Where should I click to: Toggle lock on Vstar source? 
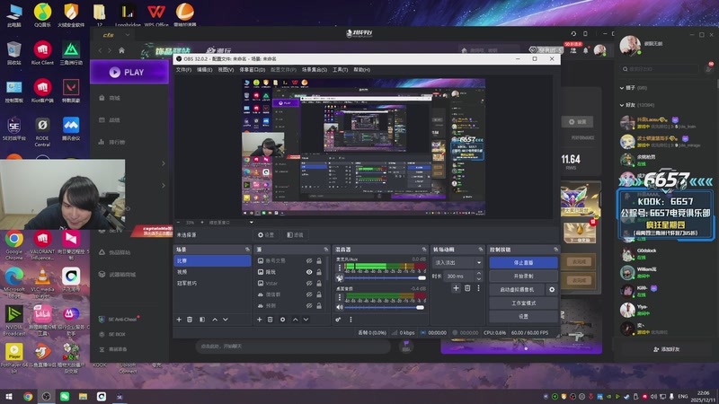pos(319,283)
